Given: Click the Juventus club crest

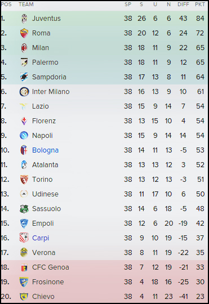Looking at the screenshot, I should pos(24,19).
